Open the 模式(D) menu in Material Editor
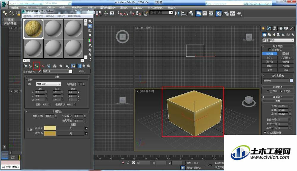The width and height of the screenshot is (297, 171). 27,16
